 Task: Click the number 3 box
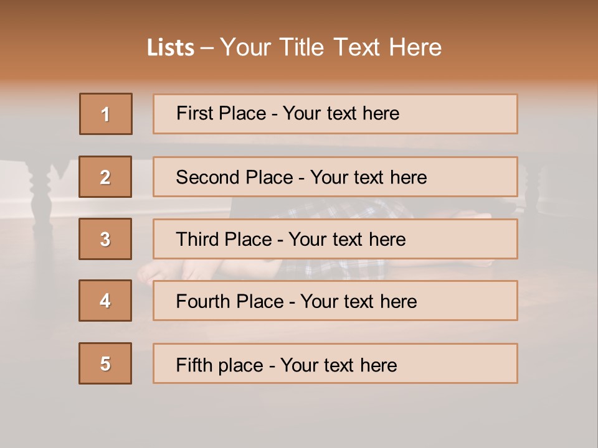click(106, 239)
